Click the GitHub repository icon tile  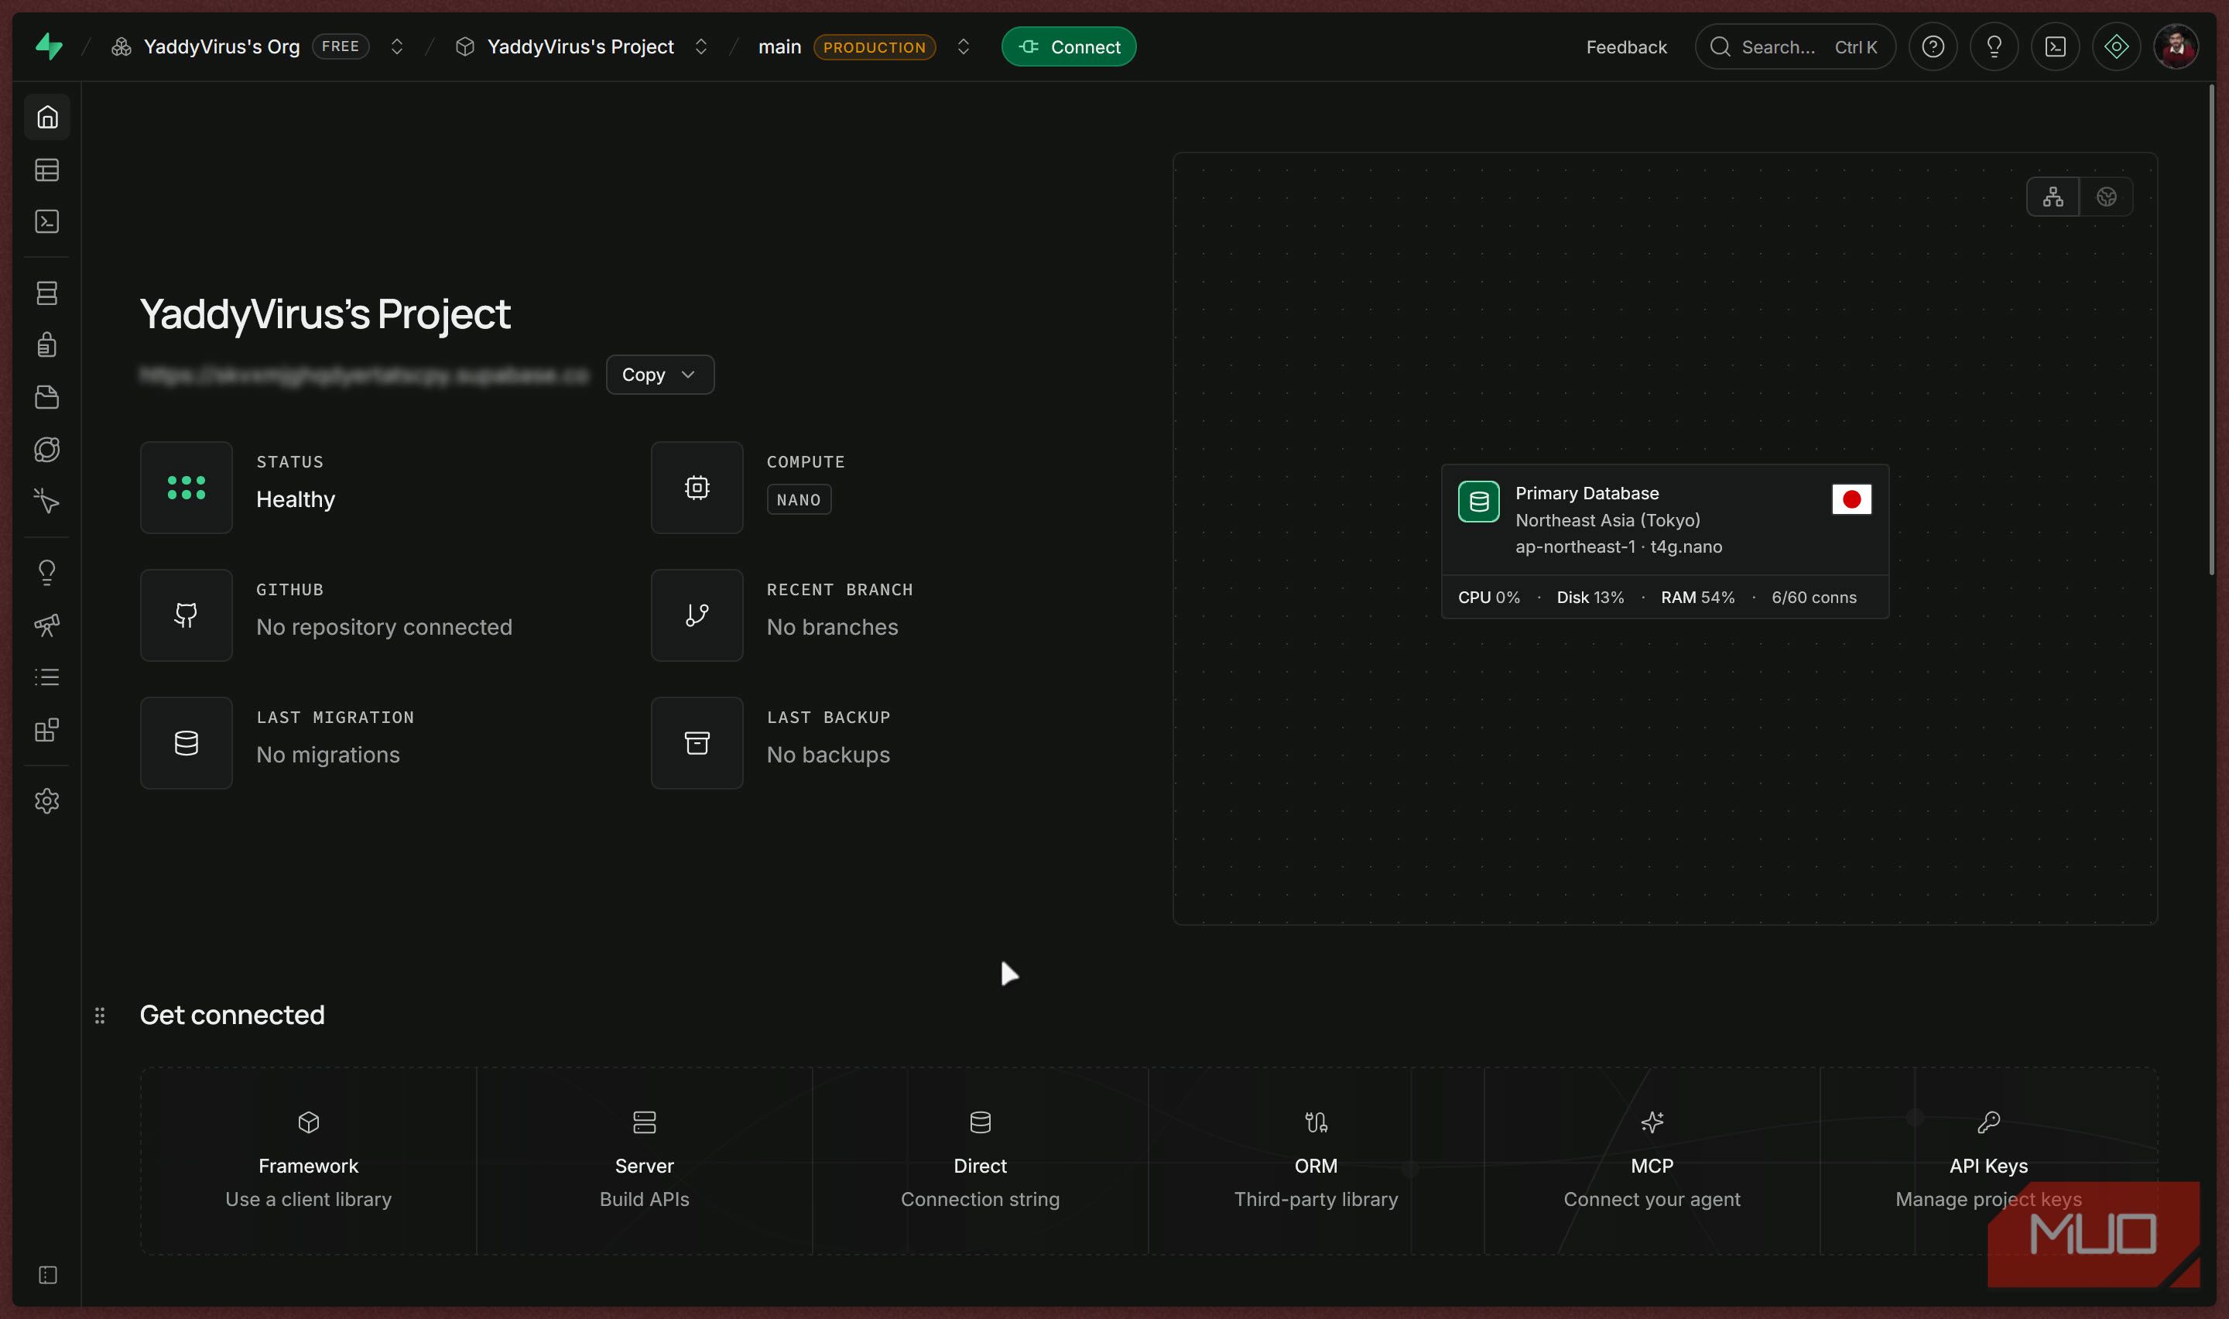point(187,615)
